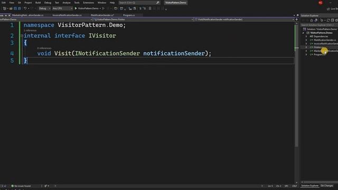Select InvoiceNotificationSender.cs in Solution Explorer
Image resolution: width=338 pixels, height=190 pixels.
coord(325,44)
